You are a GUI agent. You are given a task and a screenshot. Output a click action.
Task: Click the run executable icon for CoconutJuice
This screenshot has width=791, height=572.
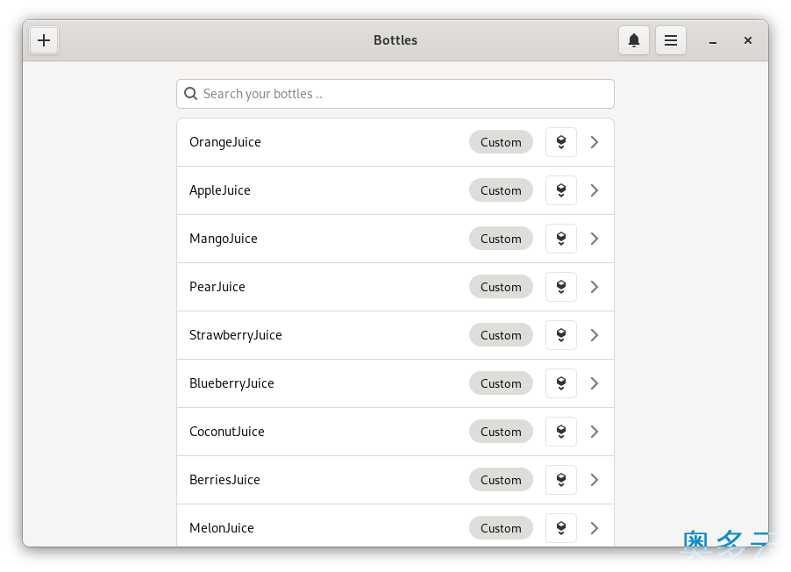pyautogui.click(x=561, y=432)
